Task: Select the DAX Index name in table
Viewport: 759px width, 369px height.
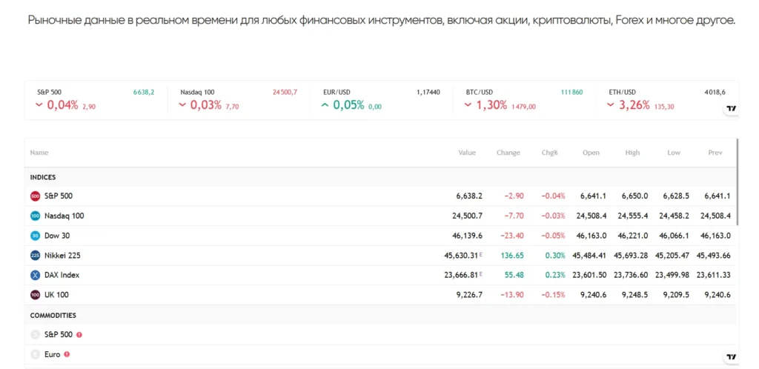Action: pyautogui.click(x=62, y=275)
